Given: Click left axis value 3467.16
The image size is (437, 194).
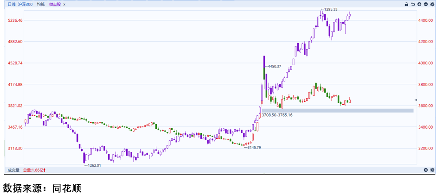Looking at the screenshot, I should click(14, 127).
